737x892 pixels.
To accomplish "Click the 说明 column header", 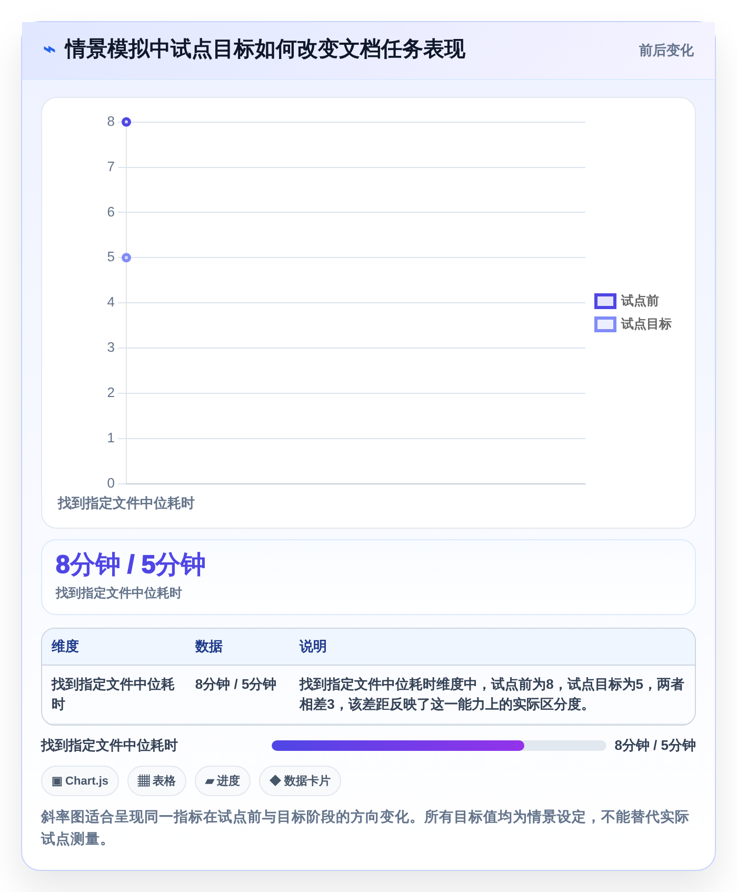I will coord(313,647).
